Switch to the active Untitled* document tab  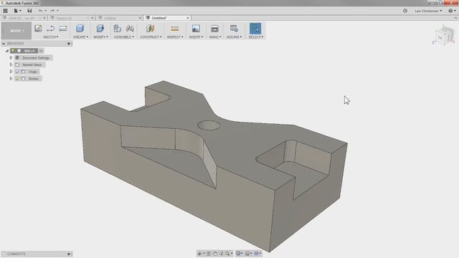tap(167, 18)
